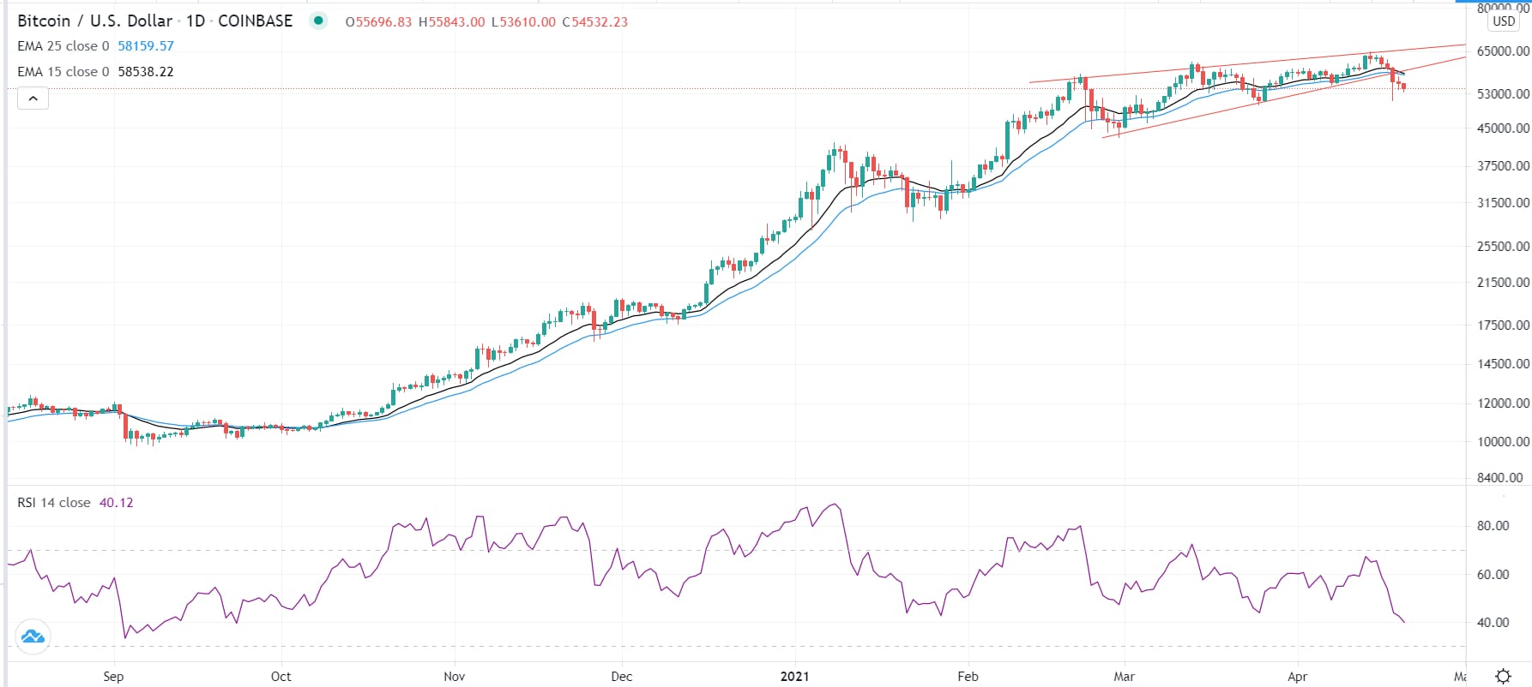The height and width of the screenshot is (687, 1532).
Task: Click the EMA 25 value 58159.57
Action: (x=146, y=46)
